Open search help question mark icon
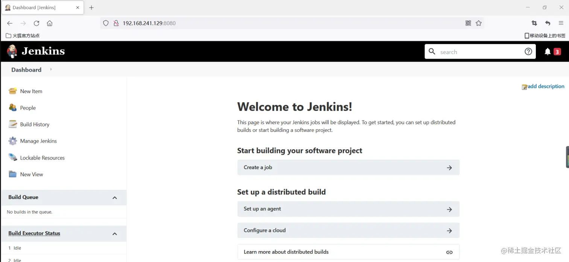The image size is (569, 262). click(x=528, y=51)
